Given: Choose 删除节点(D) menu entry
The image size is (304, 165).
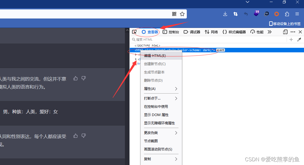Looking at the screenshot, I should click(161, 80).
